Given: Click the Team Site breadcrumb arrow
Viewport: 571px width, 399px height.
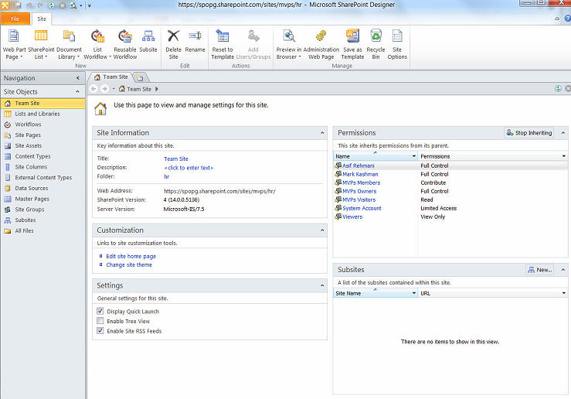Looking at the screenshot, I should click(x=157, y=89).
